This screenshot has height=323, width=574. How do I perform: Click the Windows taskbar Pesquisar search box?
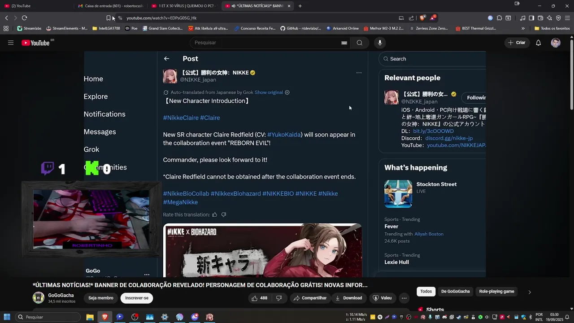coord(47,317)
